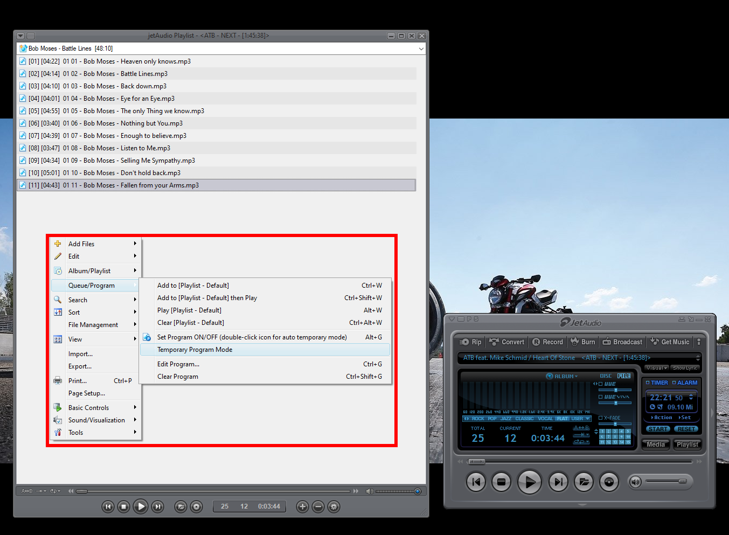The height and width of the screenshot is (535, 729).
Task: Click disc button in Playlist window bottom bar
Action: click(197, 506)
